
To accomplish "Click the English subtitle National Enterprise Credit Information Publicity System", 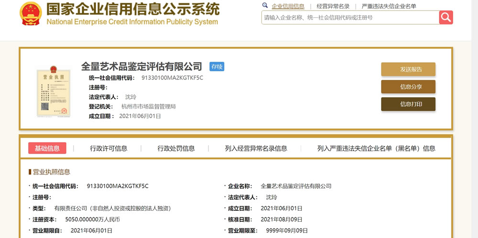I will coord(132,22).
